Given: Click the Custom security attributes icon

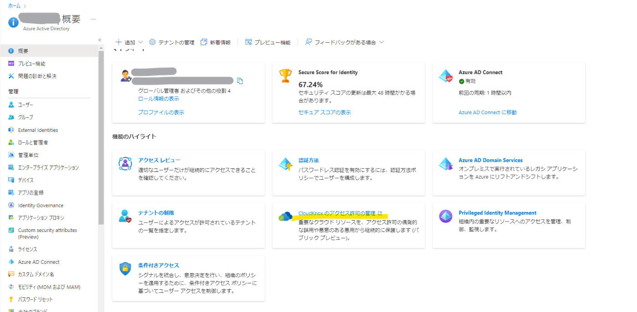Looking at the screenshot, I should click(x=11, y=230).
